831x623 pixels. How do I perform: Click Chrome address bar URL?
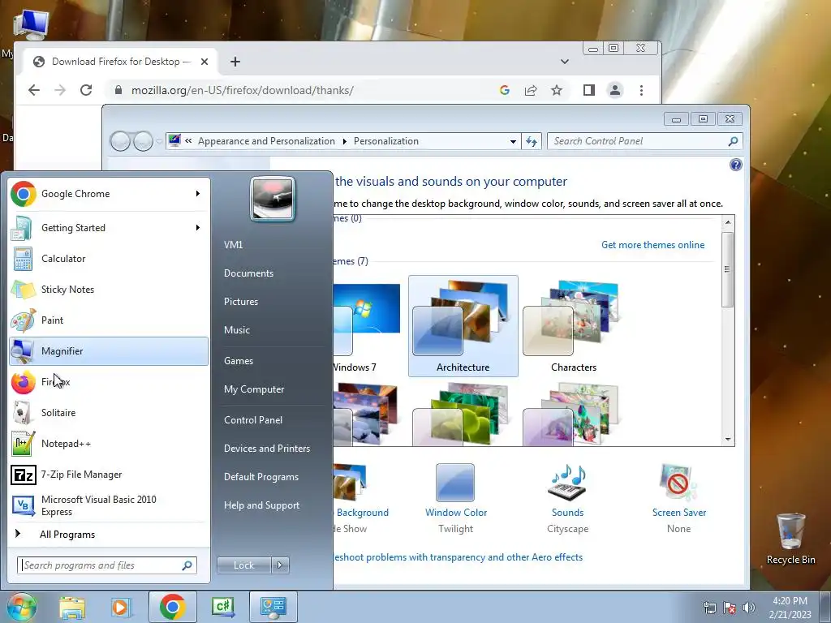(x=242, y=90)
